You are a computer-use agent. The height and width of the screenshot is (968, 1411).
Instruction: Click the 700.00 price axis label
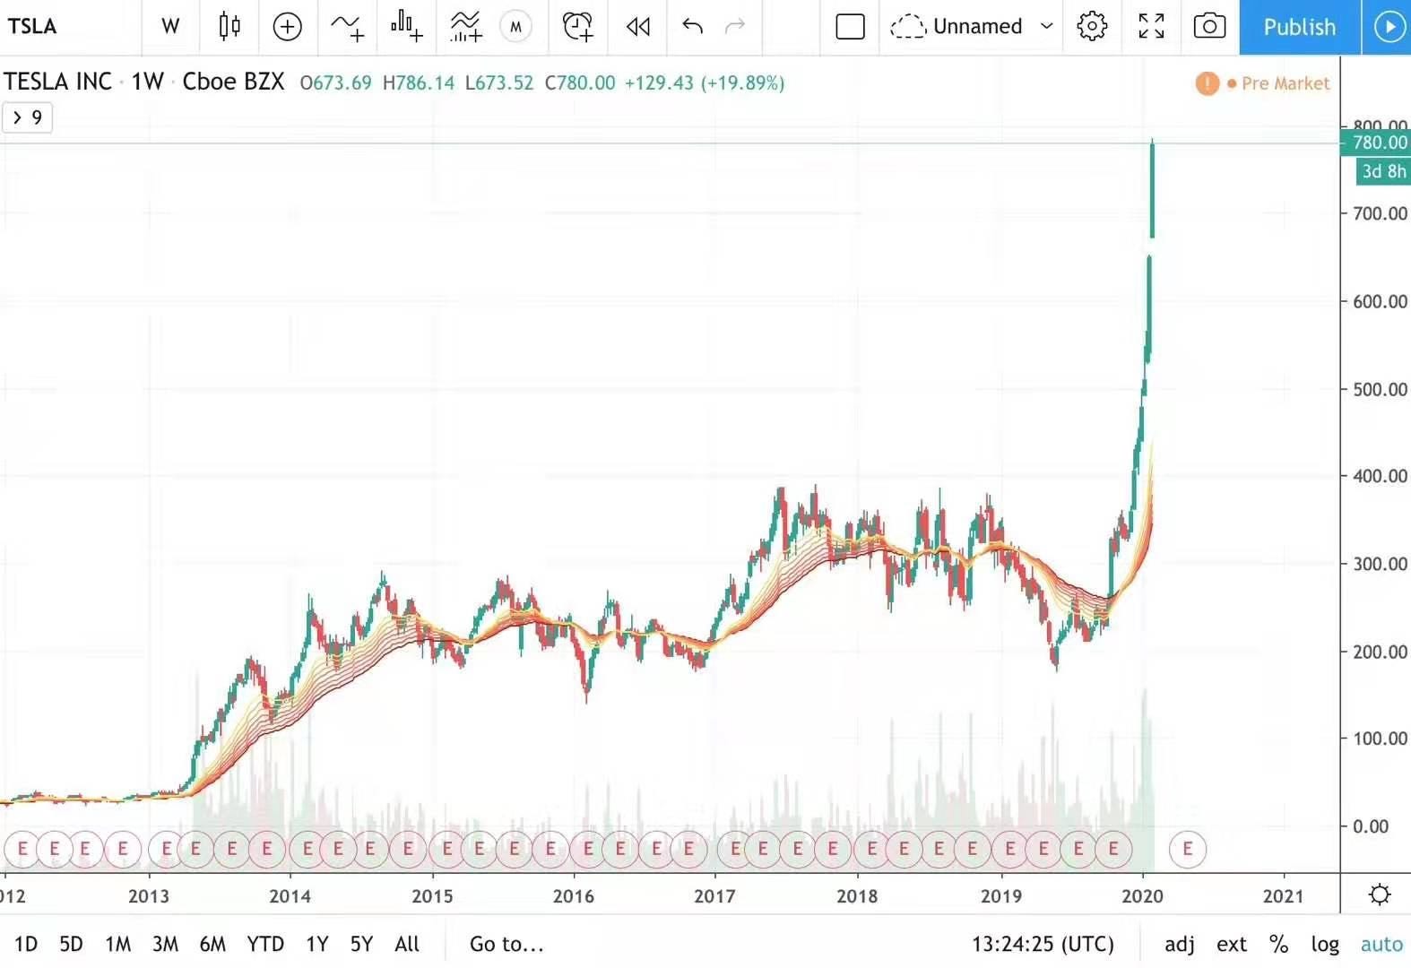tap(1380, 213)
